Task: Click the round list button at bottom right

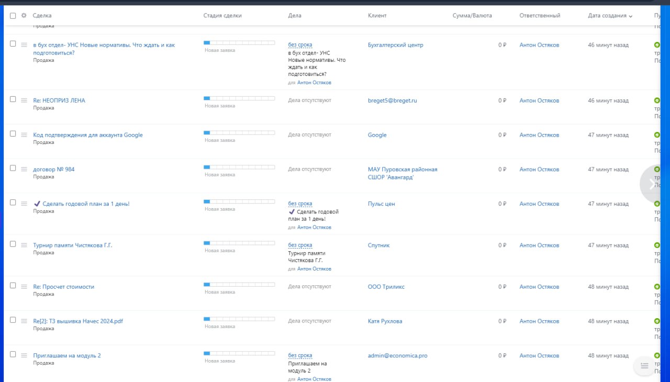Action: point(644,365)
